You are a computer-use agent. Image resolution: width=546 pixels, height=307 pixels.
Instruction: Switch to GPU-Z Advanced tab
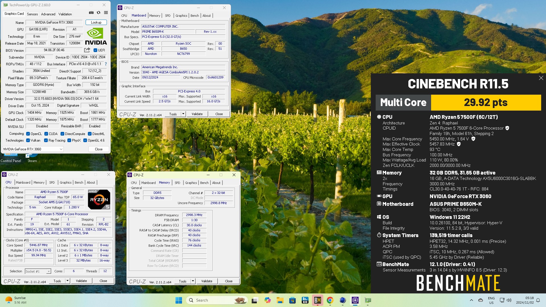(48, 14)
